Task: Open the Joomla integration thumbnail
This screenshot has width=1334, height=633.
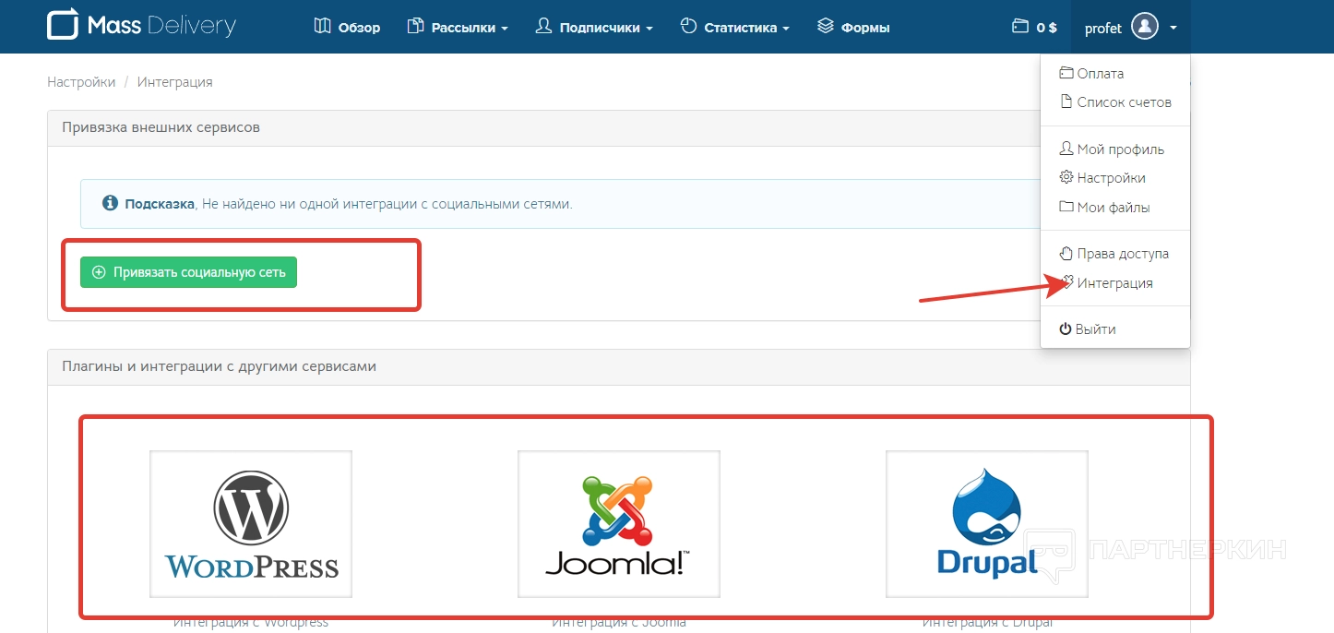Action: [618, 524]
